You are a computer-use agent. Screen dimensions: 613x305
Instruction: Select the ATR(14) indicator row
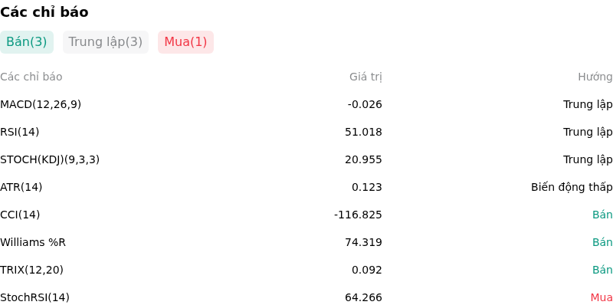click(306, 187)
